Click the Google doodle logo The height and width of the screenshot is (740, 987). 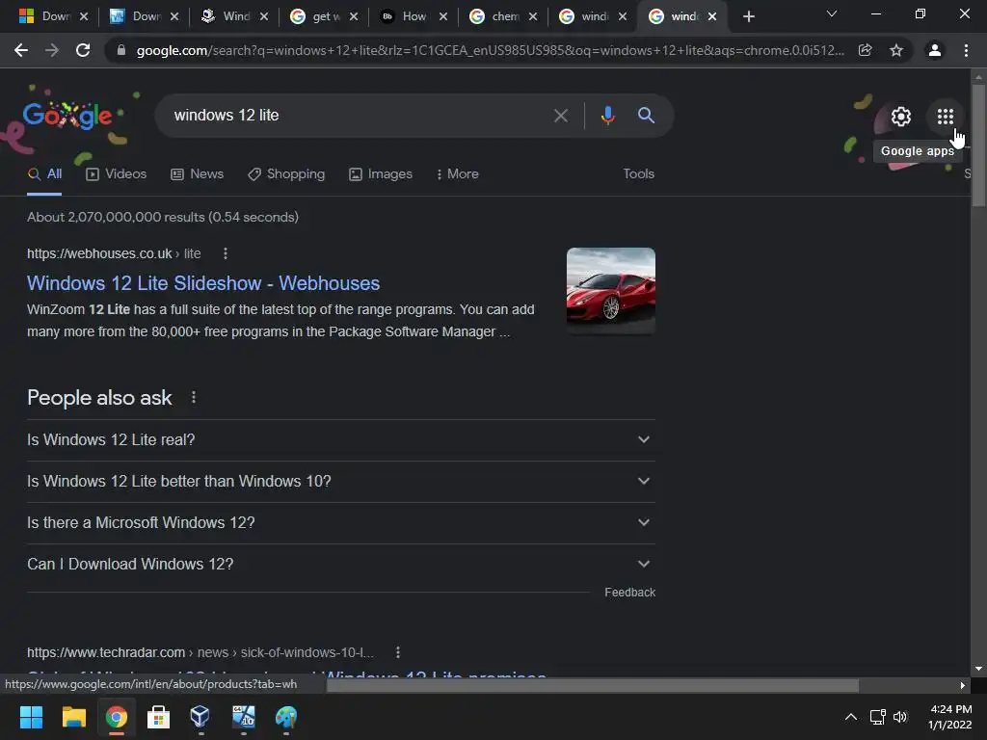pyautogui.click(x=67, y=116)
